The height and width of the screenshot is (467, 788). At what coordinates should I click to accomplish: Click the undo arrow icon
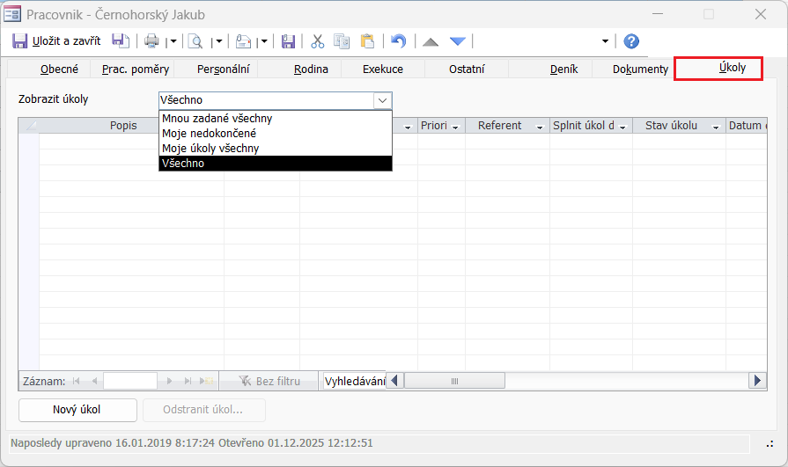click(x=399, y=41)
